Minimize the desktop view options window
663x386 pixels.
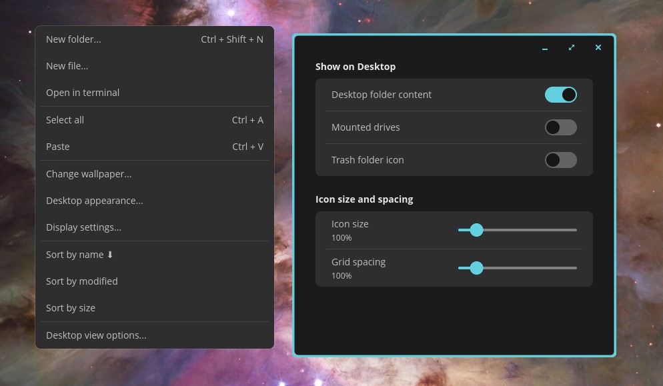544,48
